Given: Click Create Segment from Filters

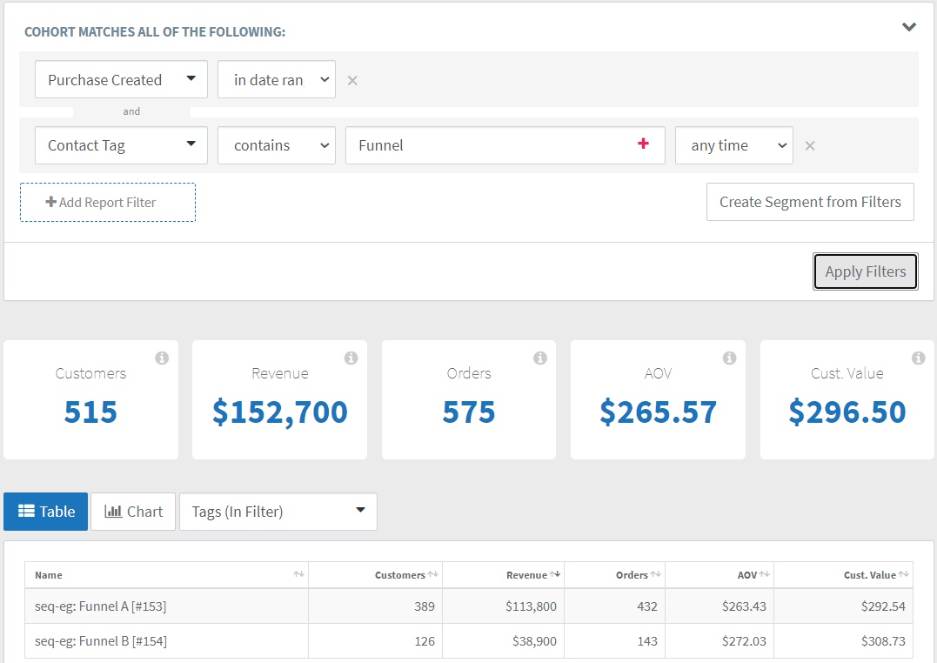Looking at the screenshot, I should click(x=810, y=202).
